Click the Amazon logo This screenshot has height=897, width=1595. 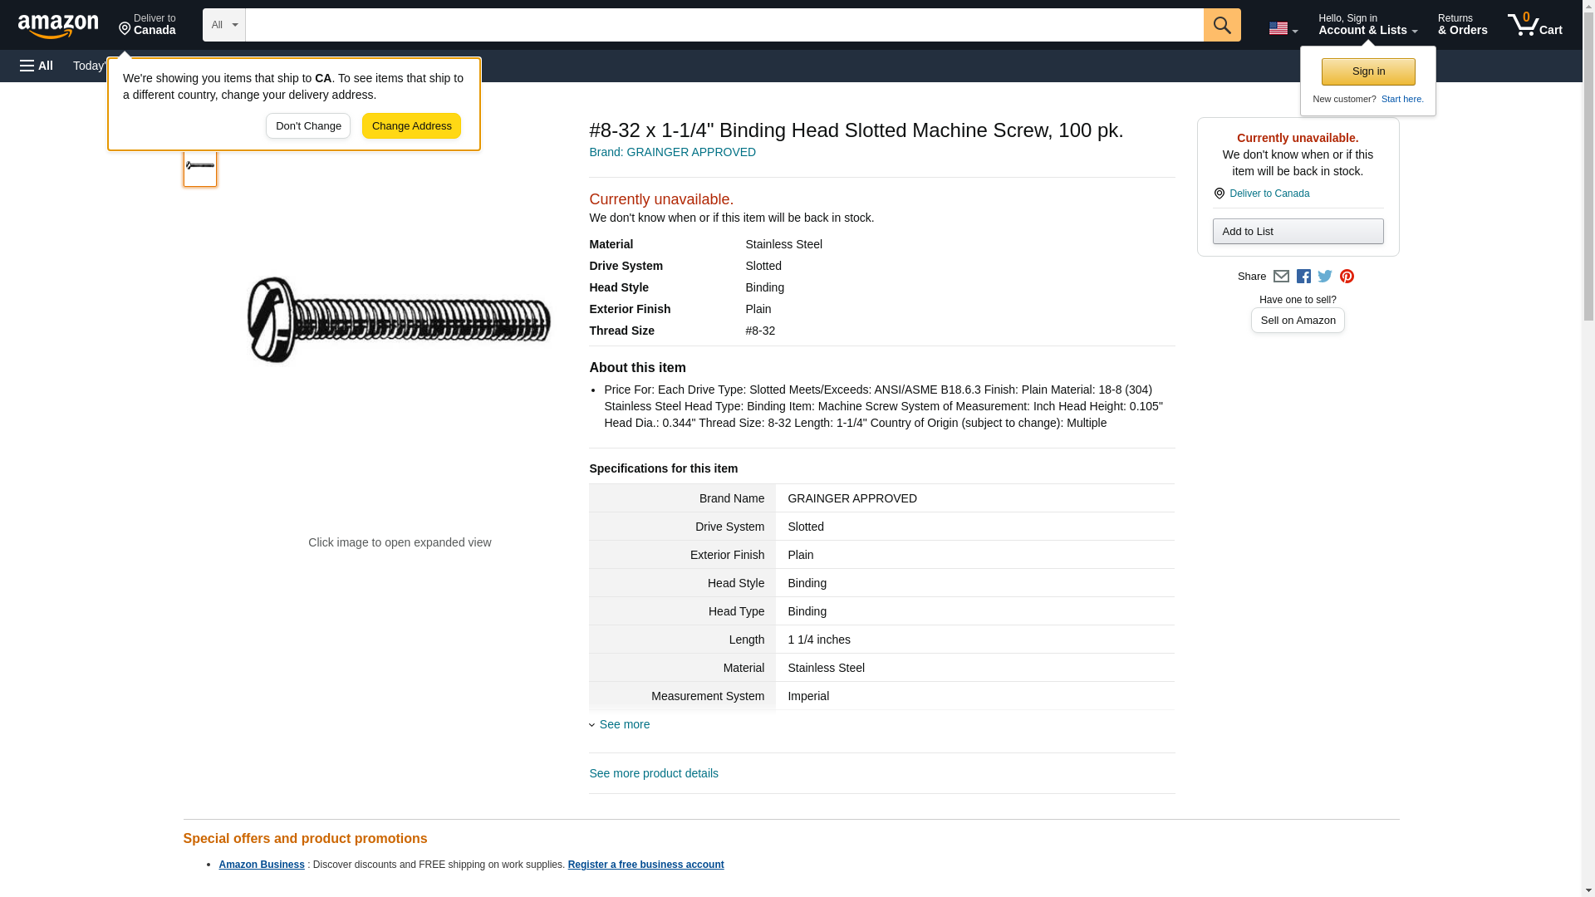[x=58, y=26]
